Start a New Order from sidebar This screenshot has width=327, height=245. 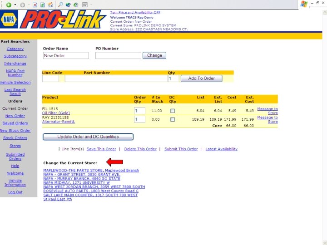click(15, 116)
